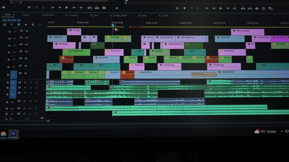Click Export Frame camera in program monitor

point(257,8)
